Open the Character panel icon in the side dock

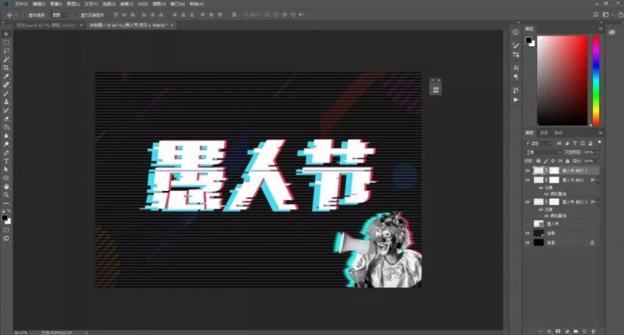pyautogui.click(x=516, y=67)
